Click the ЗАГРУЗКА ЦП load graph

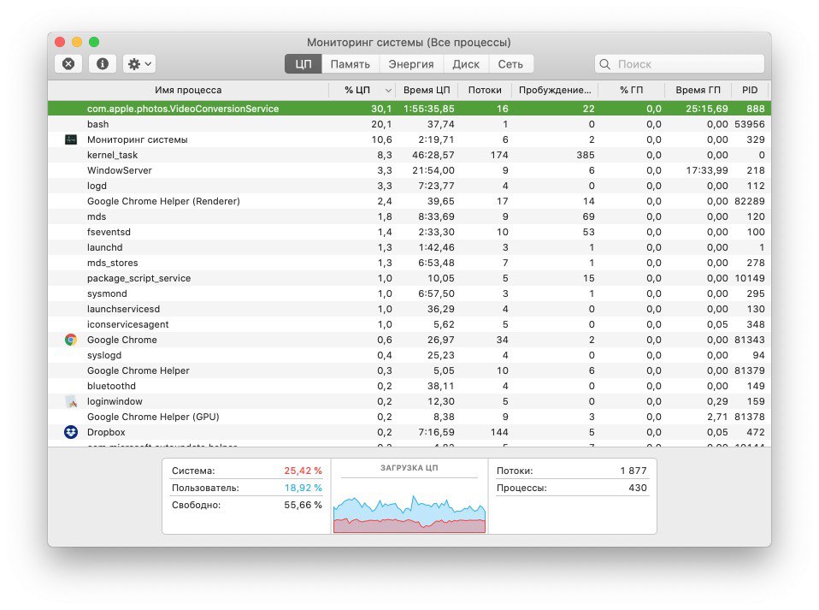[409, 513]
